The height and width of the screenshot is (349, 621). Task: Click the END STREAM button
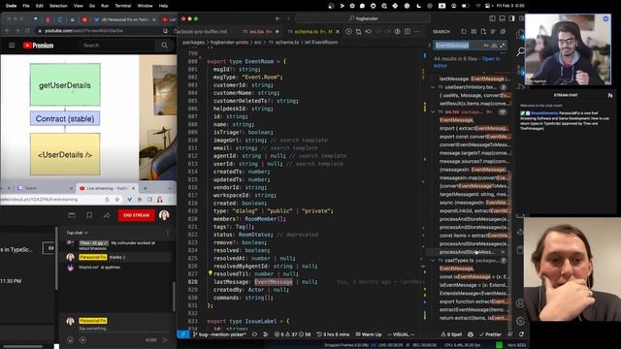(x=136, y=215)
